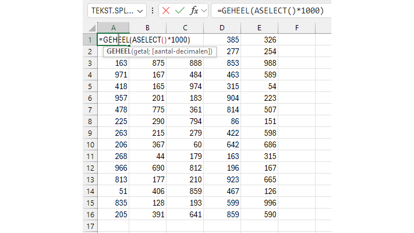
Task: Select row 1 header
Action: [90, 40]
